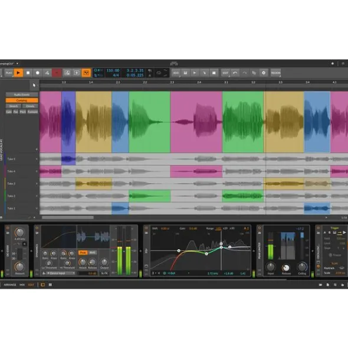
Task: Switch to the MIX view
Action: pos(22,285)
